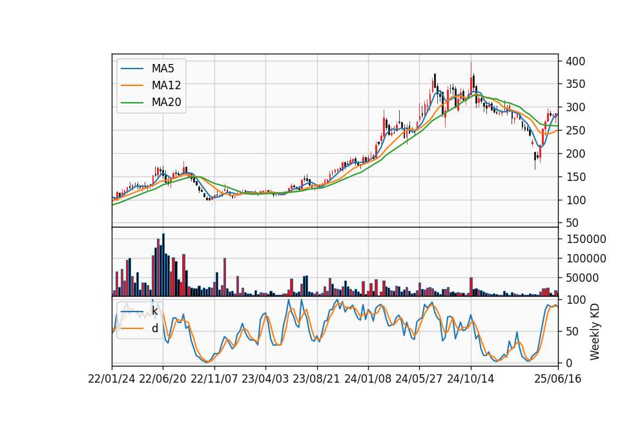
Task: Click the 50000 volume axis label
Action: 583,278
